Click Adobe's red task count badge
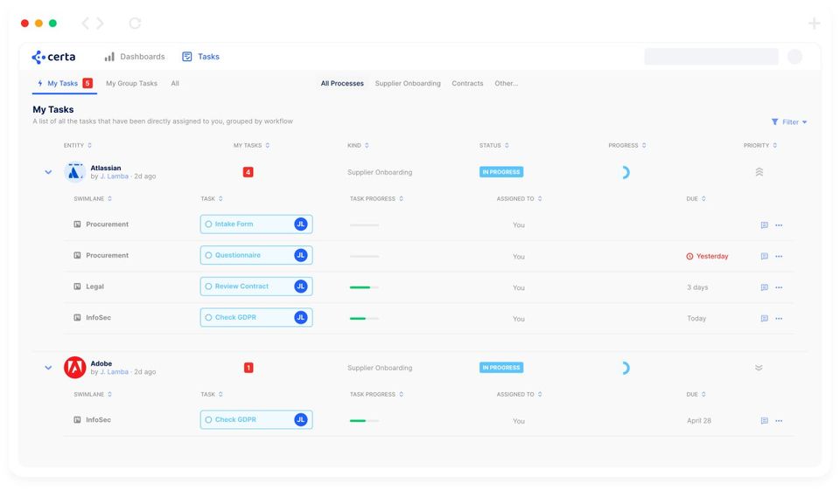 (248, 368)
